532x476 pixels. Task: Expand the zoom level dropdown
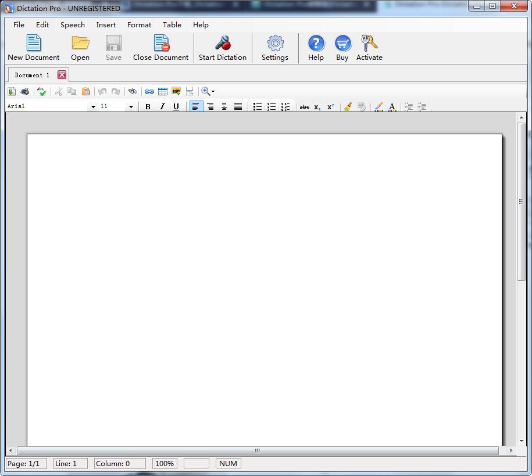(x=214, y=91)
